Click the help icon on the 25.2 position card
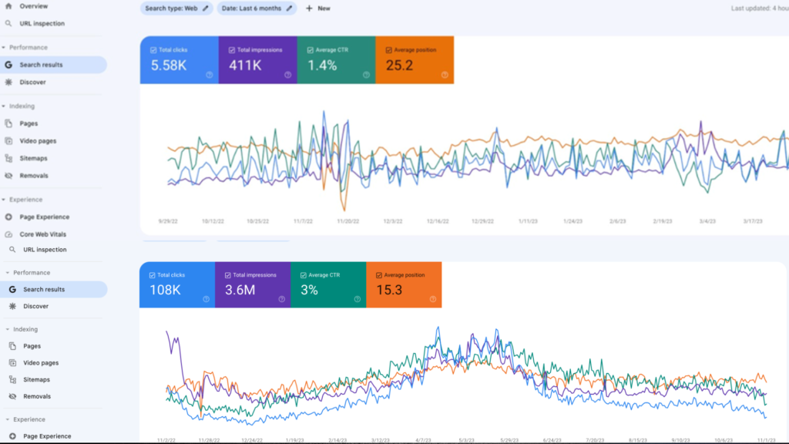This screenshot has height=444, width=789. point(445,75)
